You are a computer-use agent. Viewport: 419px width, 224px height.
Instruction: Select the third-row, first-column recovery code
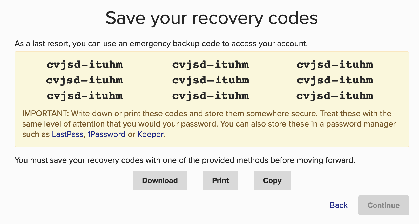point(85,96)
